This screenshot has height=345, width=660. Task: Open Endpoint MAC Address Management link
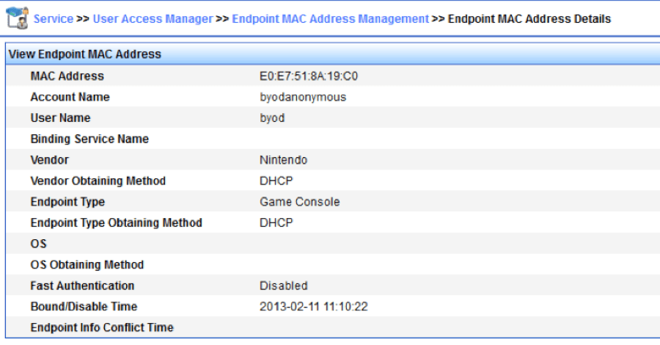(330, 18)
